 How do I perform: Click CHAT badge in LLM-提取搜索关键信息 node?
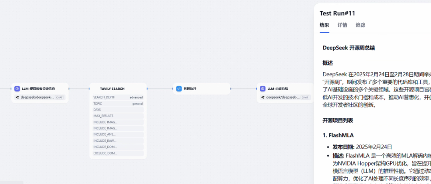click(59, 97)
